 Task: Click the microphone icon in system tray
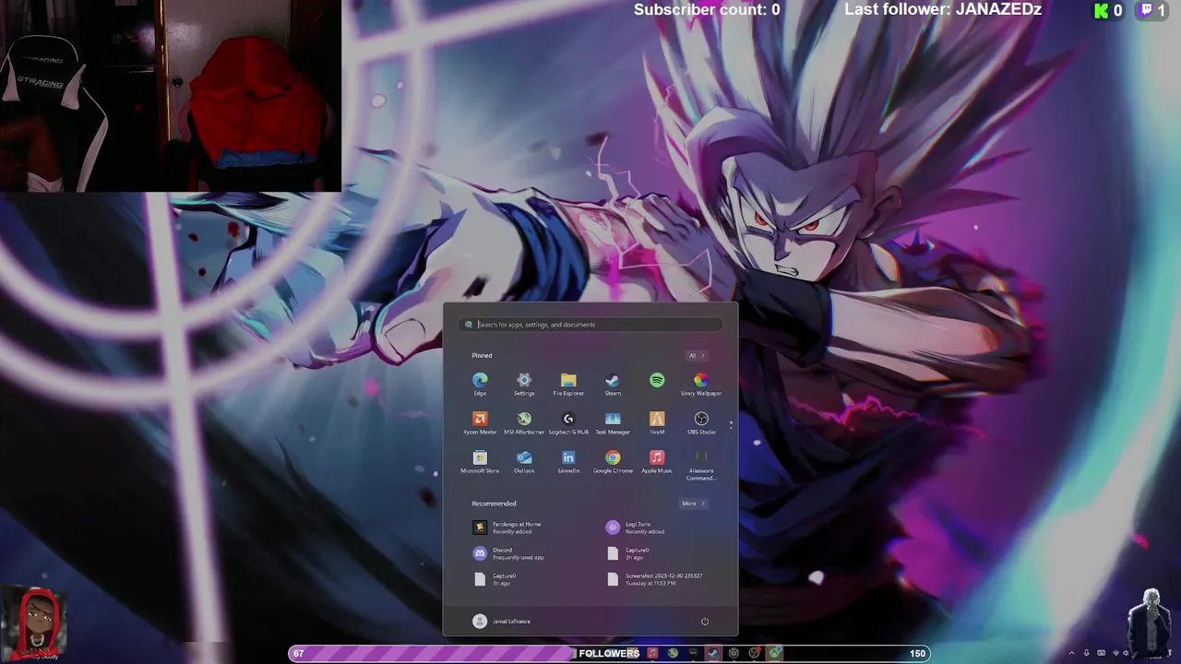click(x=1086, y=653)
